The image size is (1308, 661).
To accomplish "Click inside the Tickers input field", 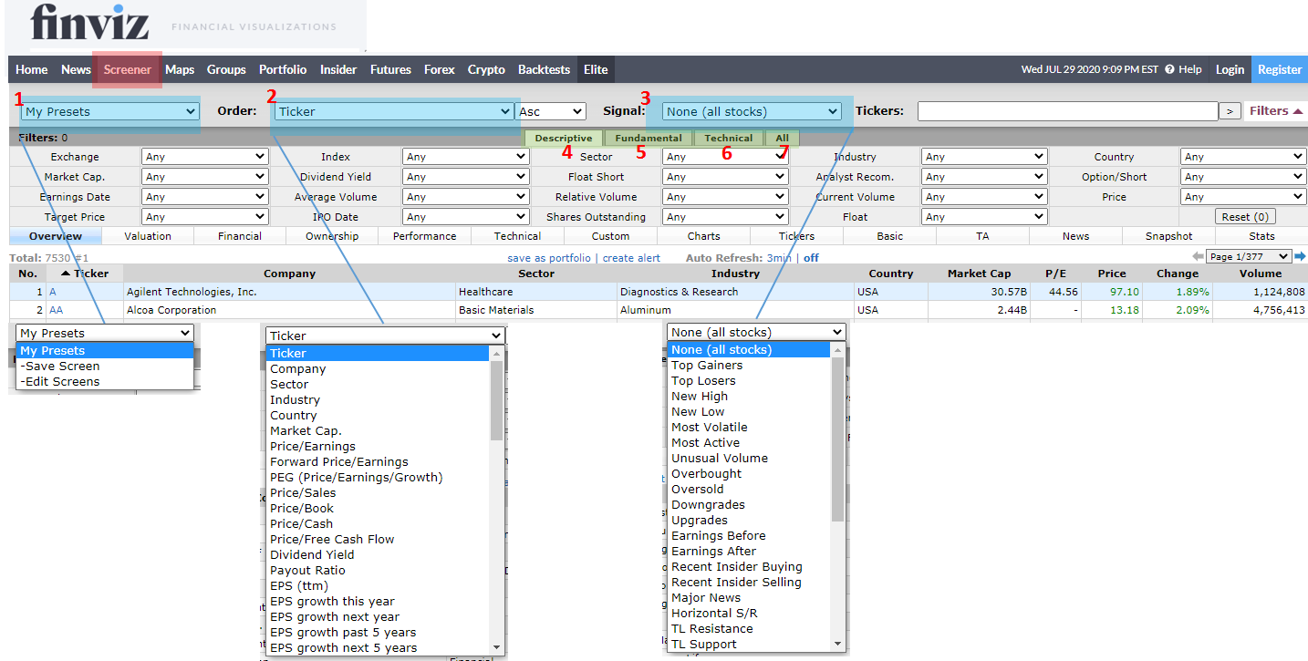I will pyautogui.click(x=1067, y=111).
